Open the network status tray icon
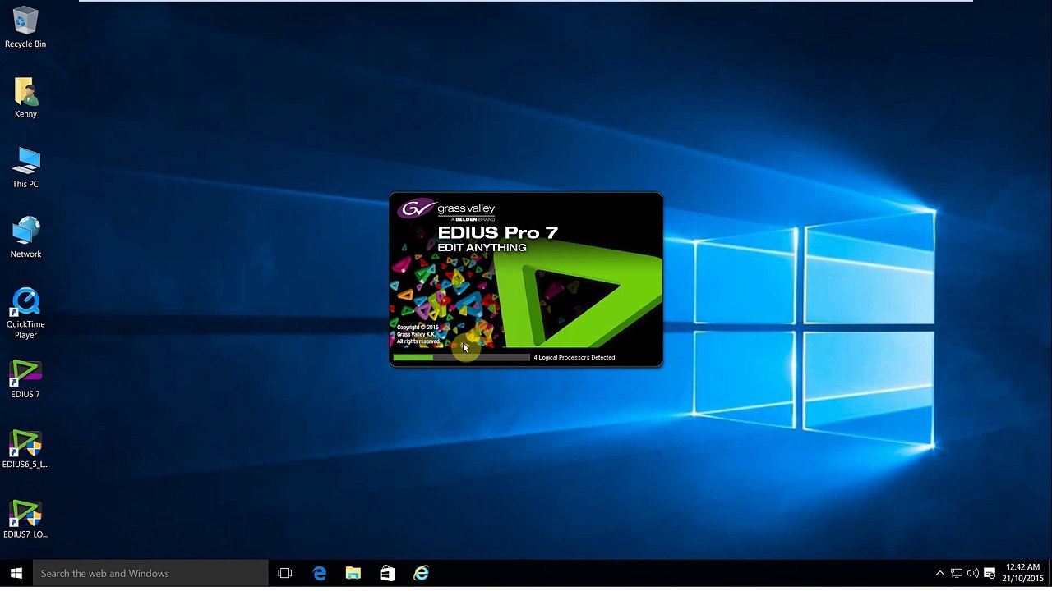This screenshot has height=591, width=1052. [x=957, y=573]
